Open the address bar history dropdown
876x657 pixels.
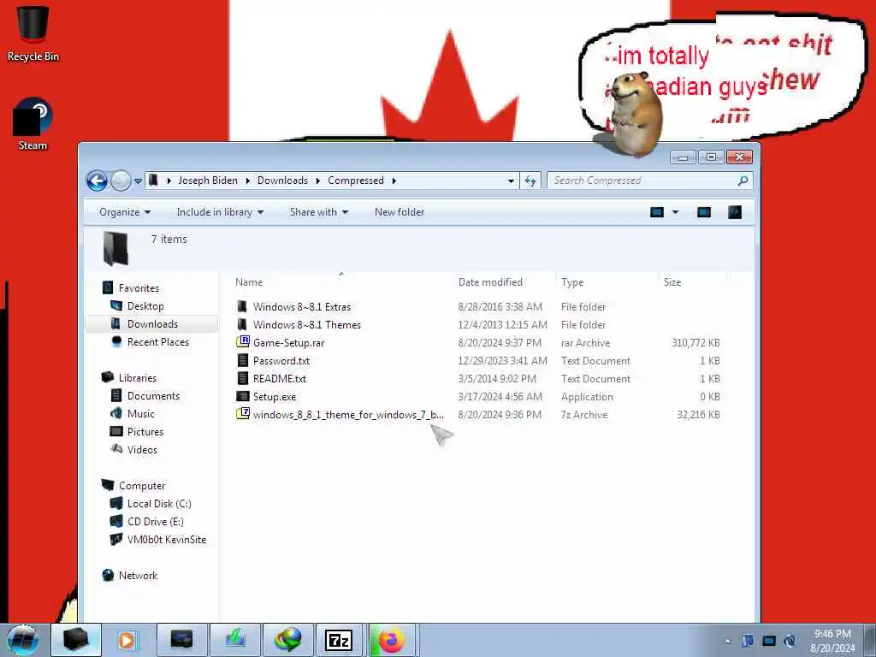coord(511,181)
